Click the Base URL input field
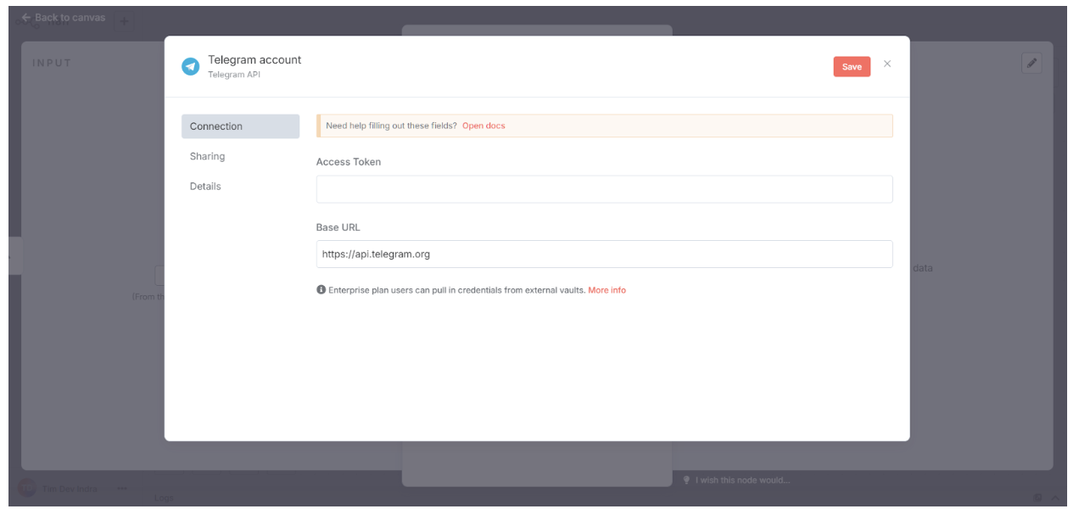The image size is (1079, 509). (x=604, y=254)
